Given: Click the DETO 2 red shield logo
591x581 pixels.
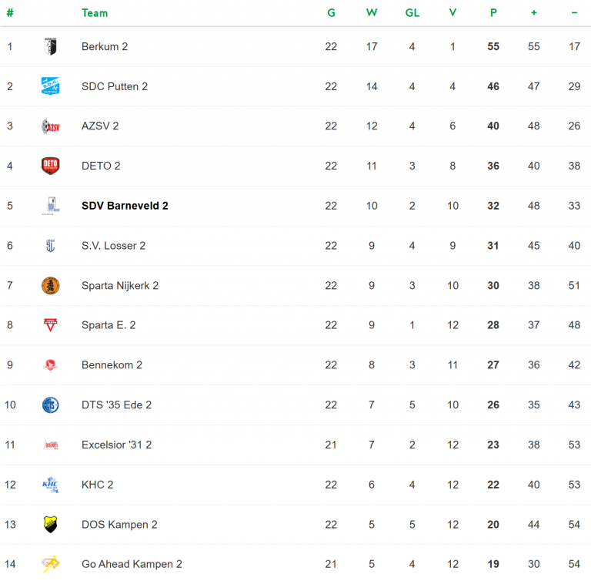Looking at the screenshot, I should pos(50,166).
